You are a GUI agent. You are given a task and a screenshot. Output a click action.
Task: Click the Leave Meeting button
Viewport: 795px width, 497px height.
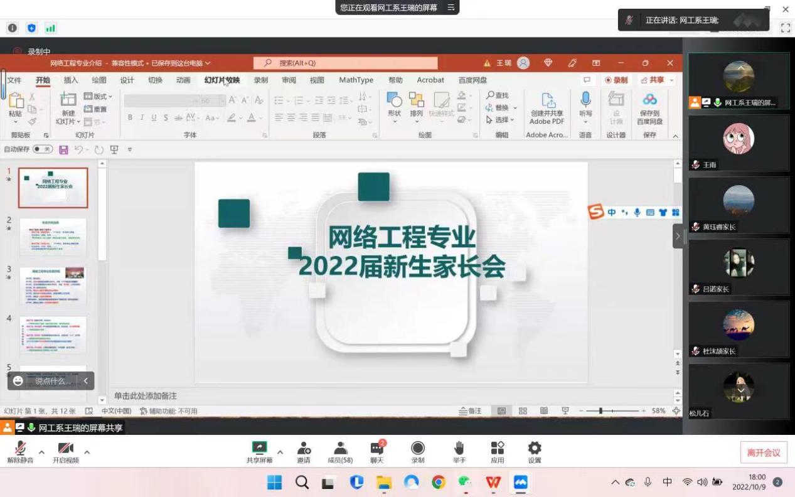tap(763, 452)
